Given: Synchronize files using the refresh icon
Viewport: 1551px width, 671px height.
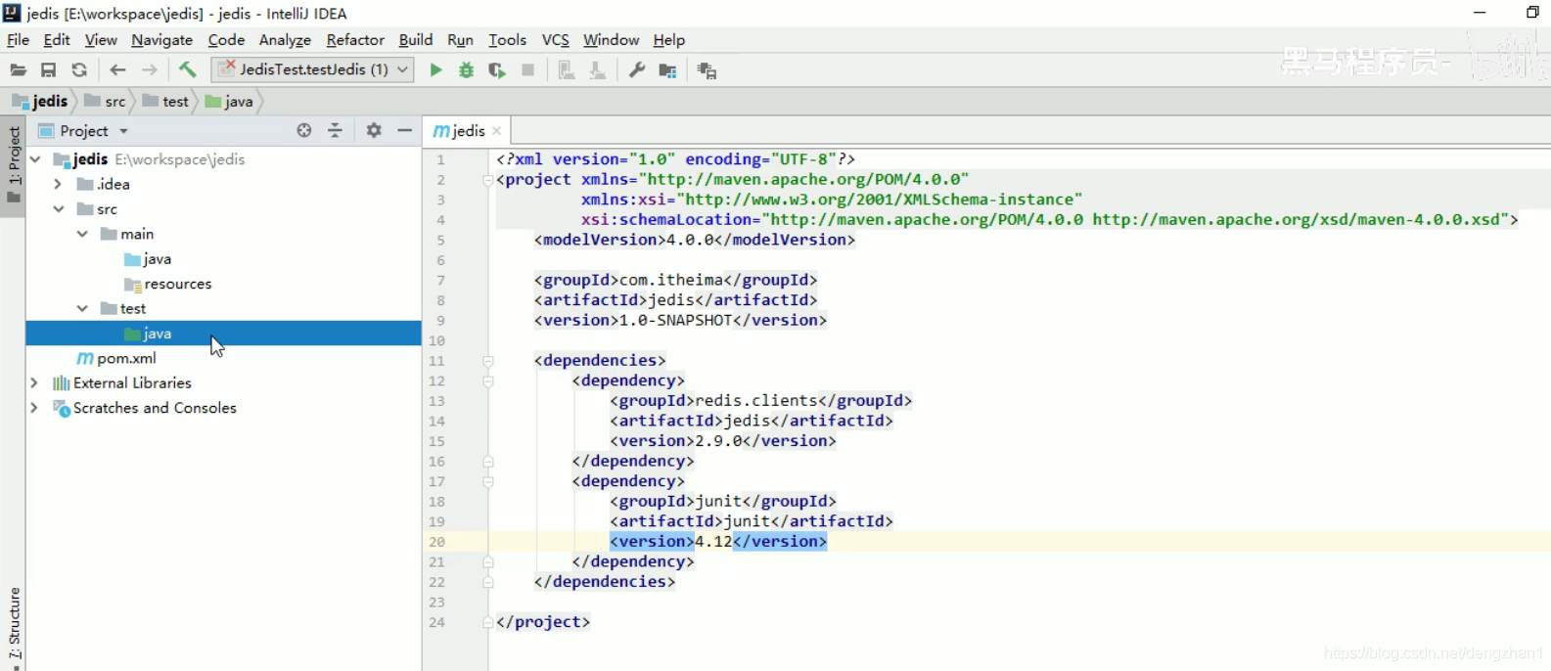Looking at the screenshot, I should coord(79,70).
